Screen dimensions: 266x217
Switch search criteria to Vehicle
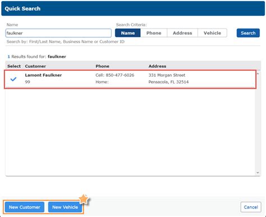point(212,33)
